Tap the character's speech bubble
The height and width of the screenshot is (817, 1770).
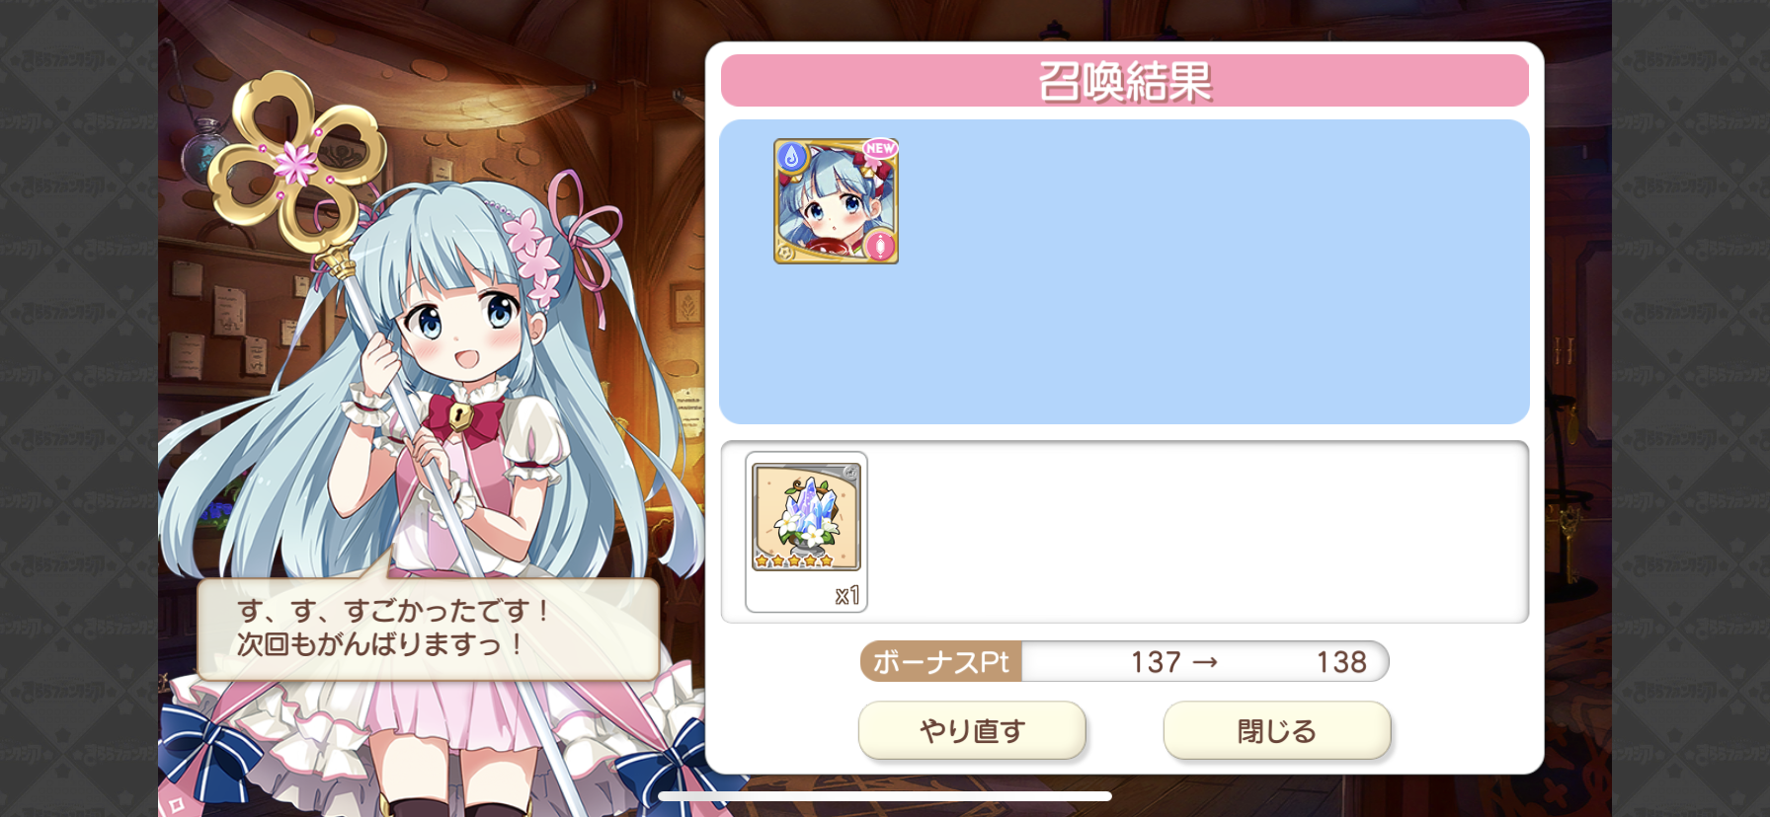tap(429, 629)
